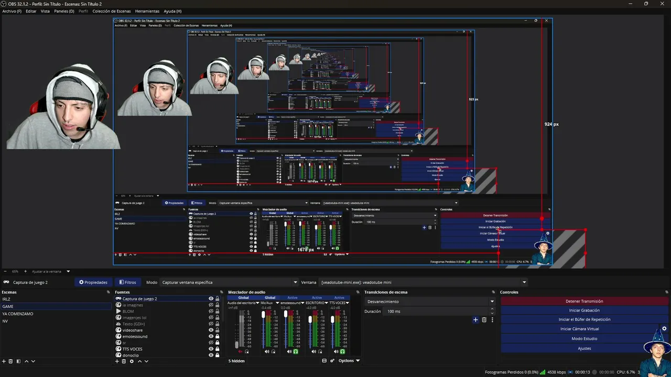Undock the Controles panel
This screenshot has width=671, height=377.
pos(667,292)
